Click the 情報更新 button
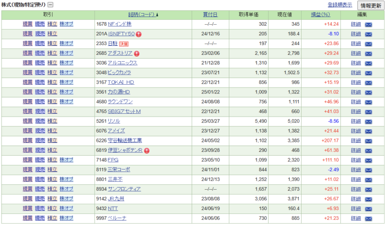This screenshot has width=388, height=226. tap(371, 5)
